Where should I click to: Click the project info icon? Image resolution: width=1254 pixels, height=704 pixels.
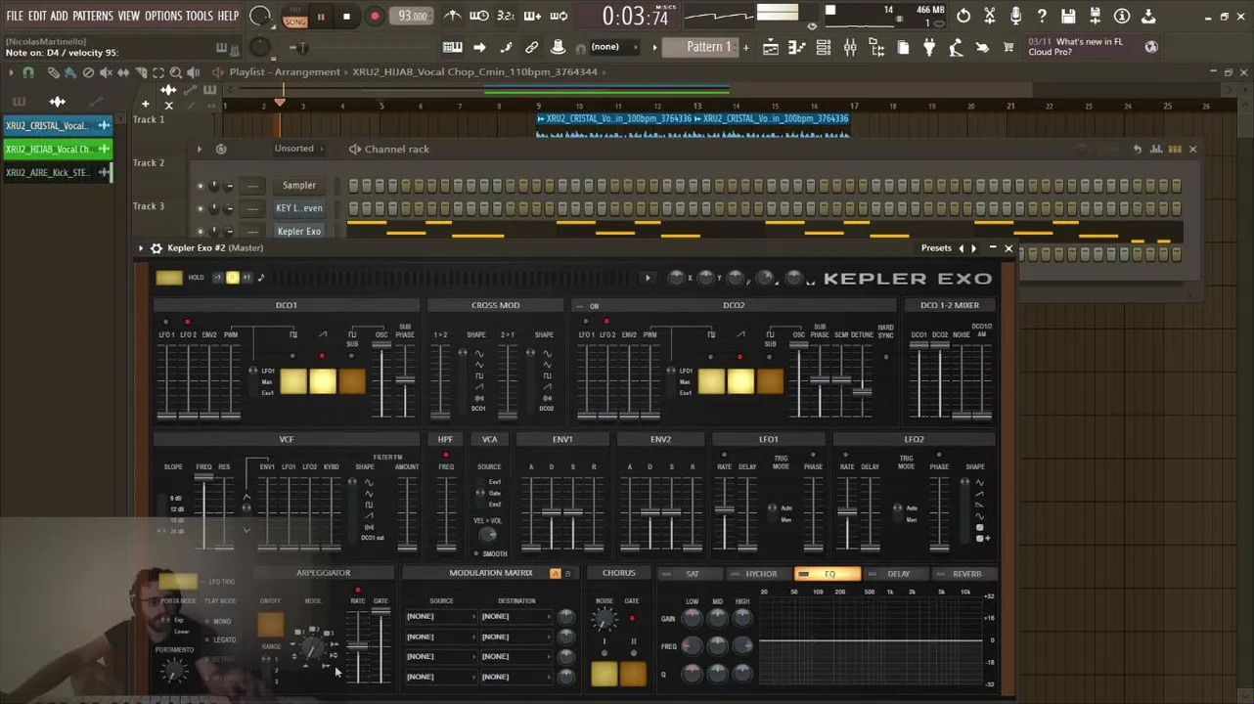(1122, 17)
